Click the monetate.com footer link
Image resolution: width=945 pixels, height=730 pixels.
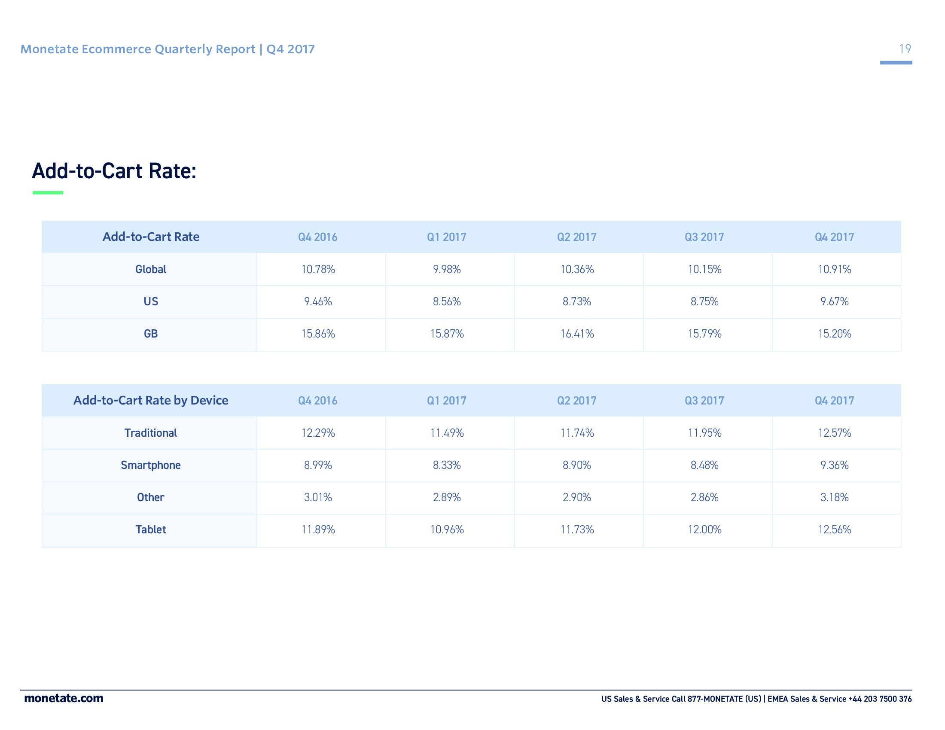64,698
